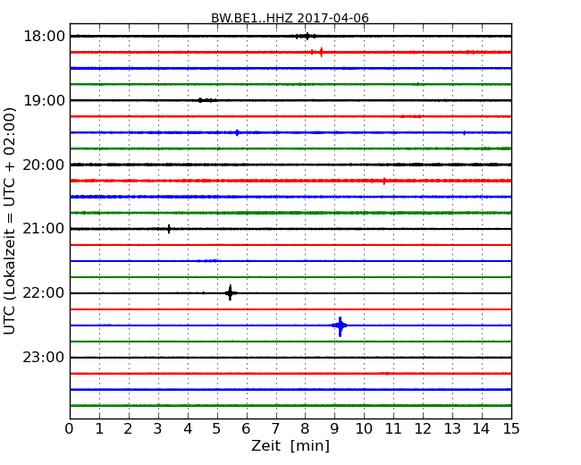
Task: Click the red spike on the 20:15 trace
Action: pos(384,181)
